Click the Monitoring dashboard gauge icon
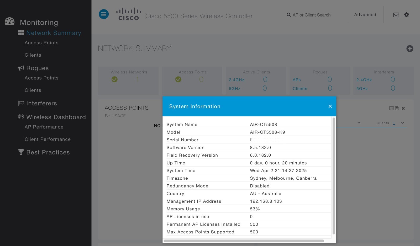The image size is (420, 246). click(10, 22)
